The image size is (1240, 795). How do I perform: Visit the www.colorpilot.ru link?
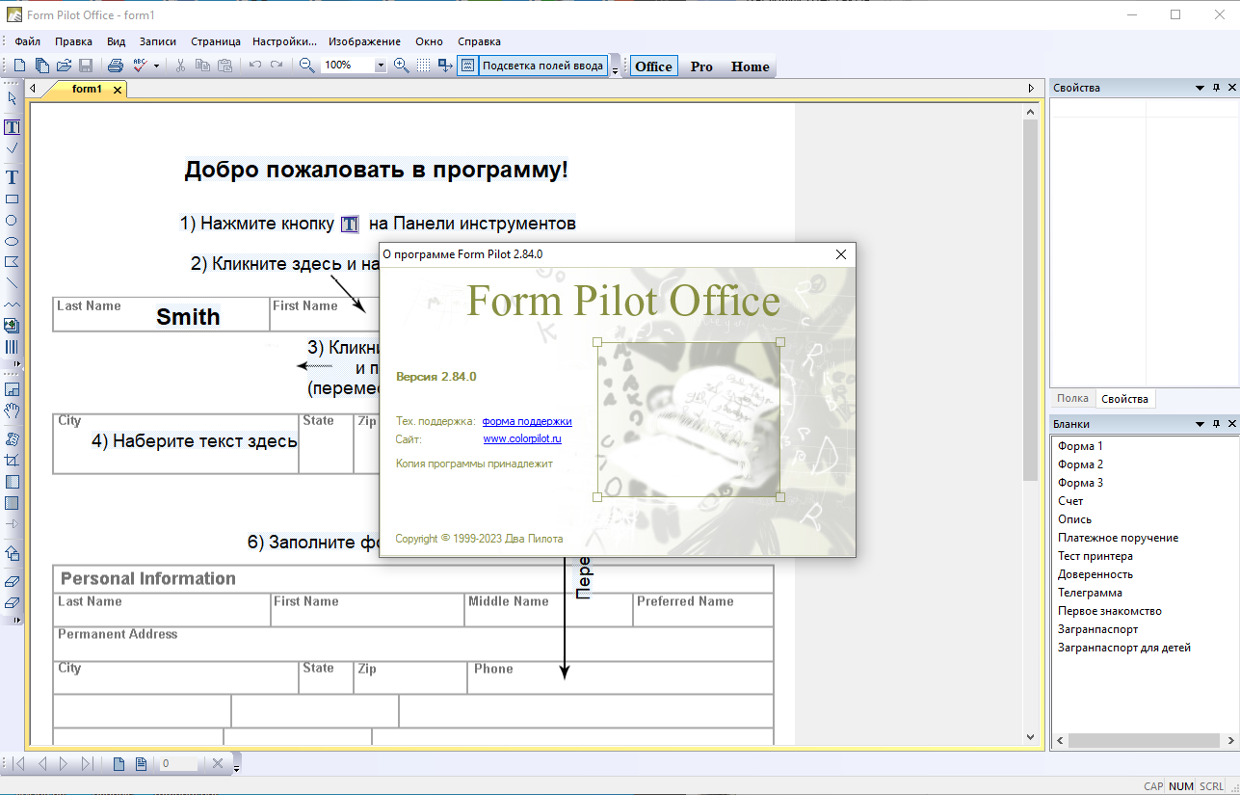point(521,438)
